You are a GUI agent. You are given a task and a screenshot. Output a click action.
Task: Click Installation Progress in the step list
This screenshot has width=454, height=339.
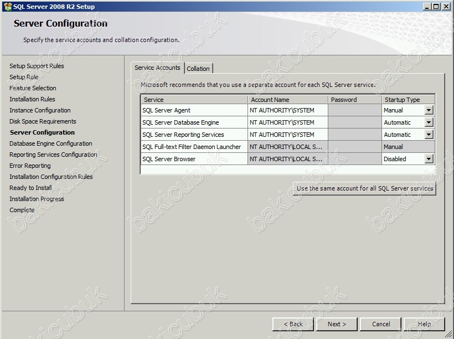[37, 199]
